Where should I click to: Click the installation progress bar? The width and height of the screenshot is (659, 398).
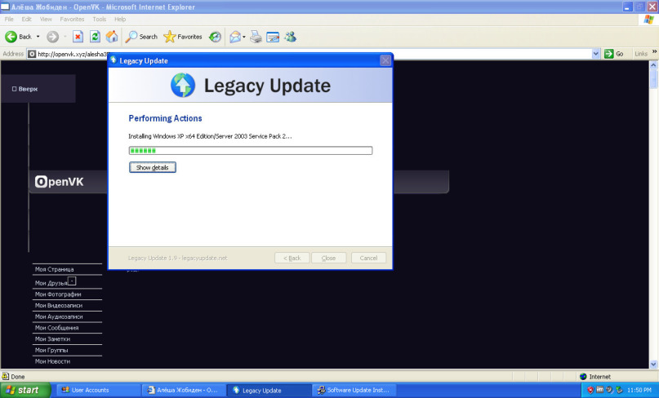[251, 150]
